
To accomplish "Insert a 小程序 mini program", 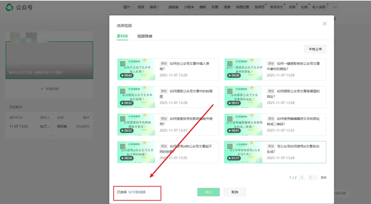I will point(189,7).
